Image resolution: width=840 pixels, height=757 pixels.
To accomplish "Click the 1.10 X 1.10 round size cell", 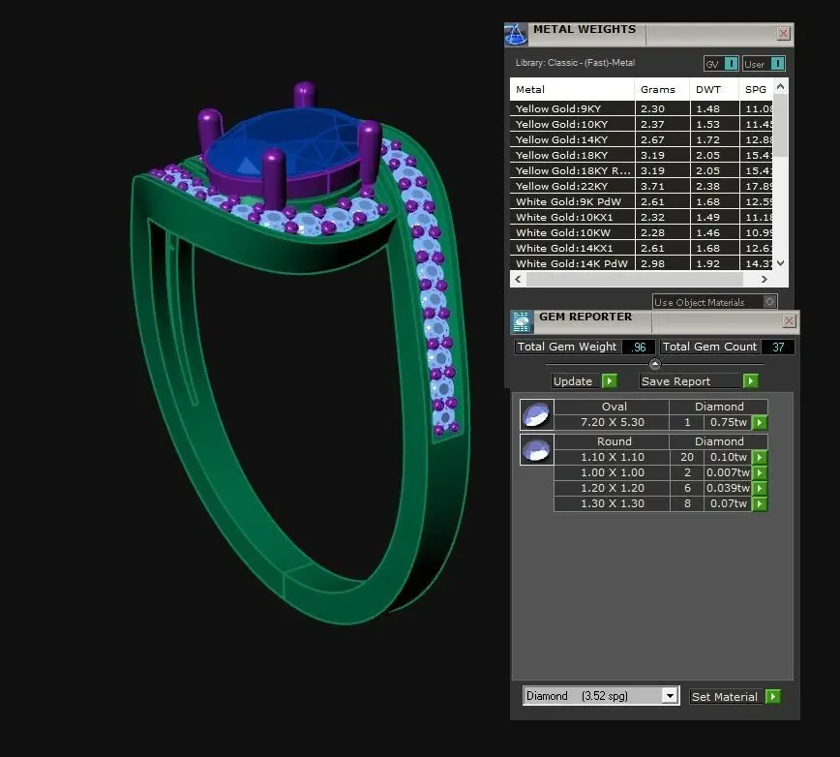I will [x=612, y=457].
